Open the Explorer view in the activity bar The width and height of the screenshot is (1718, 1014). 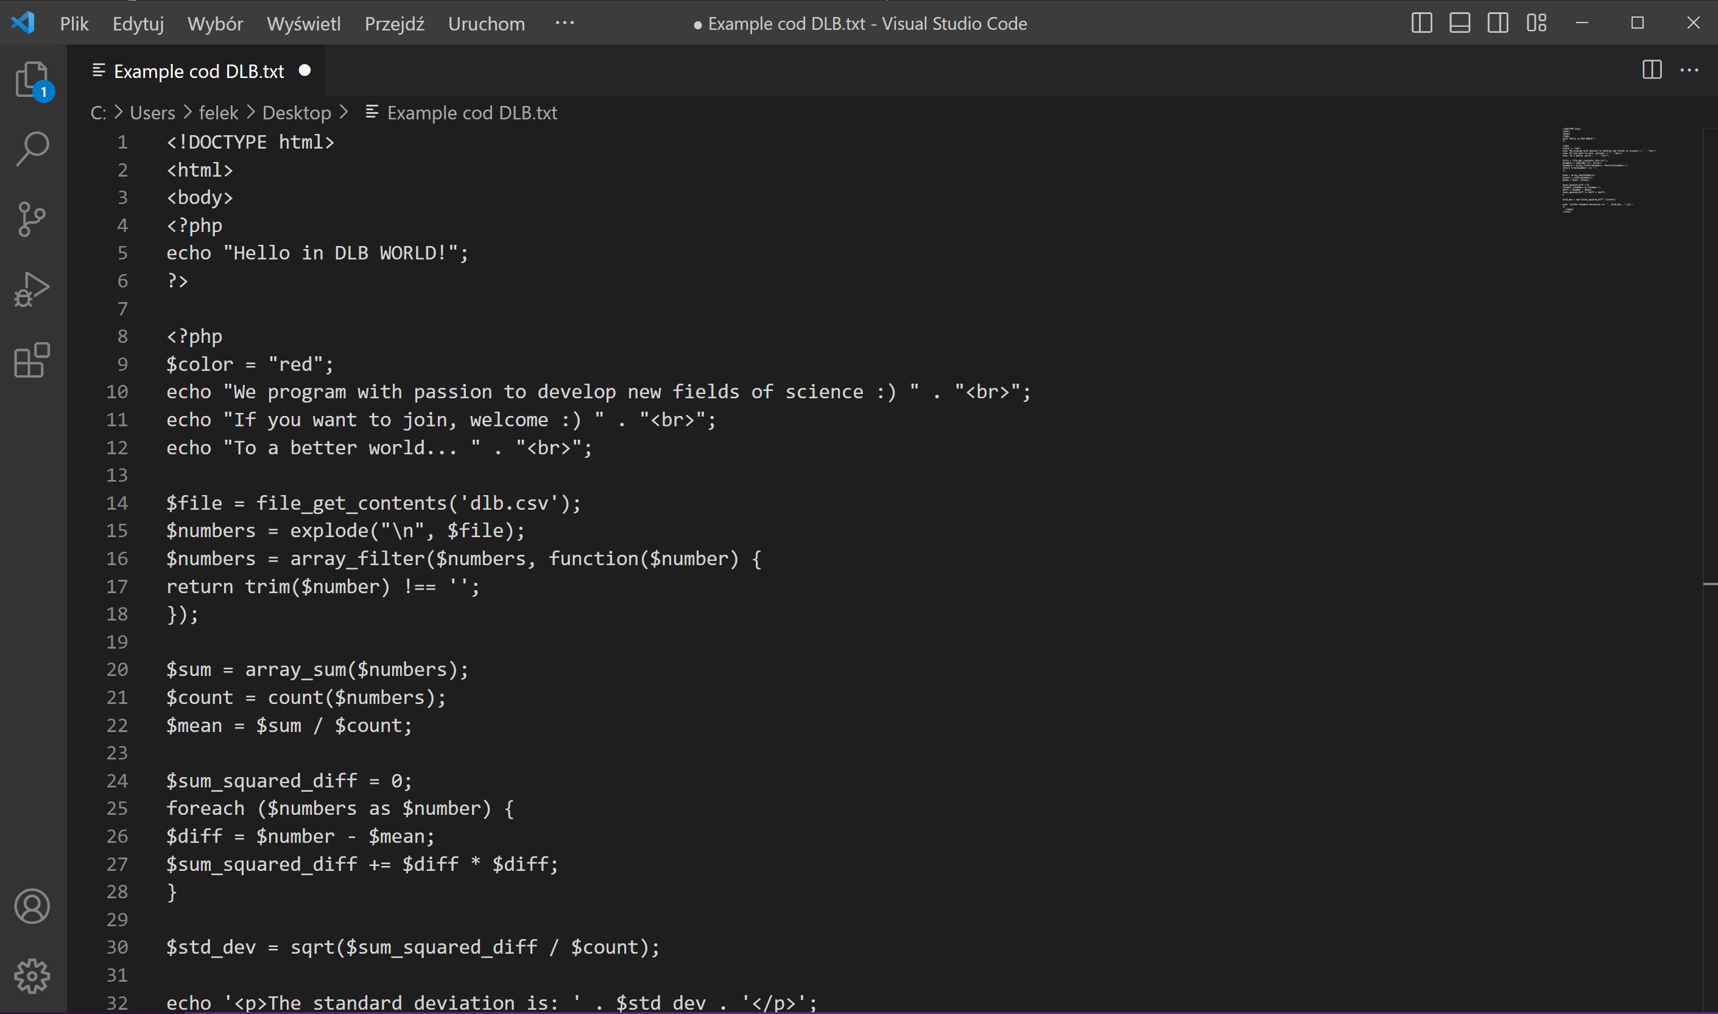[x=32, y=80]
